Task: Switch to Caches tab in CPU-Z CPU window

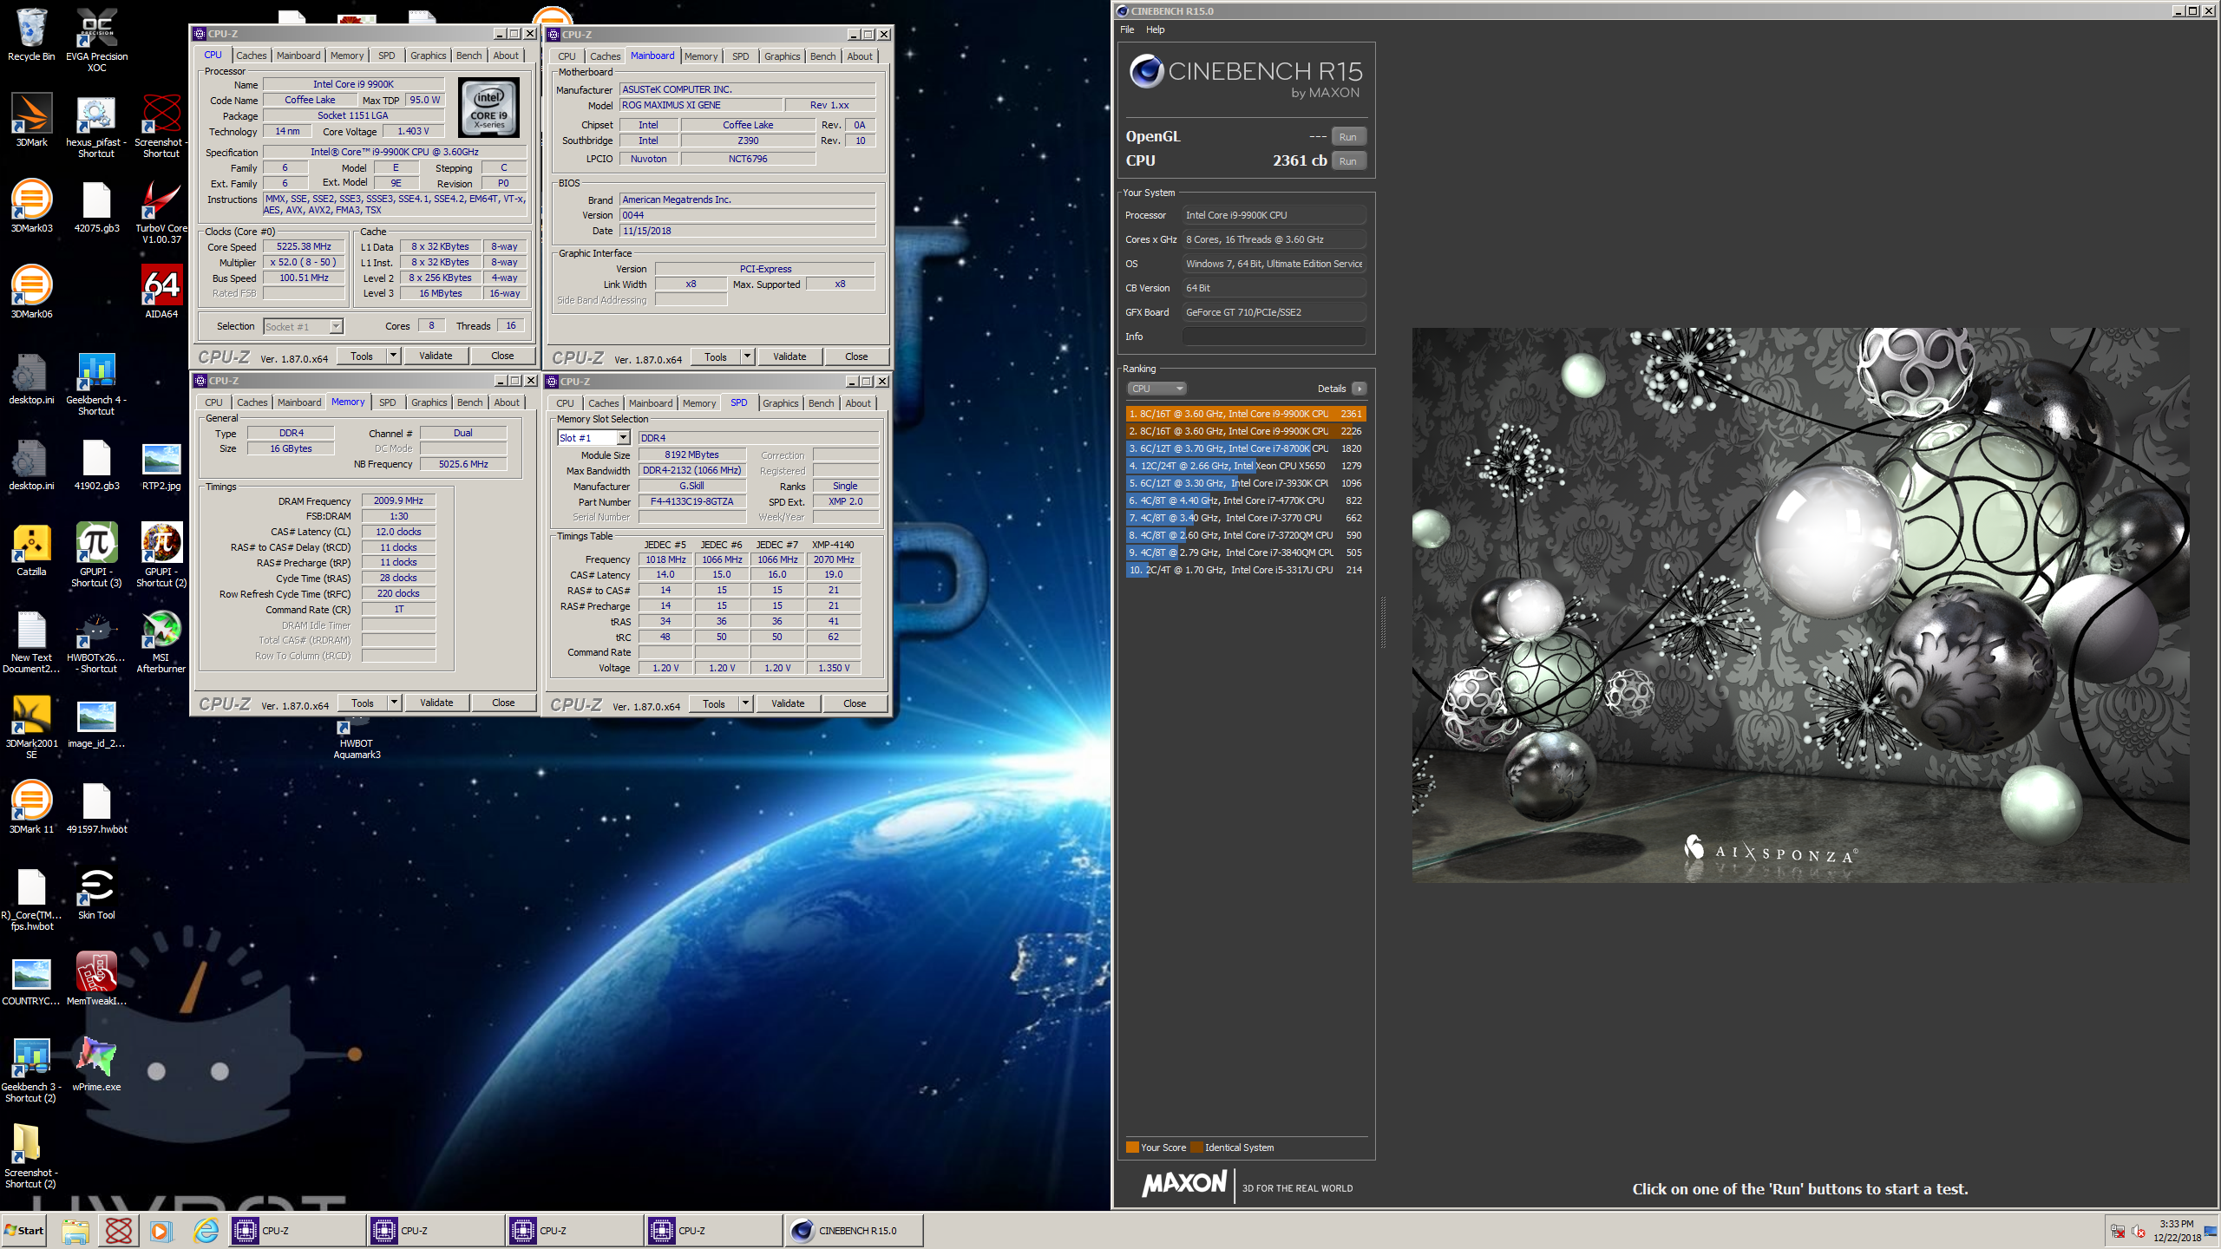Action: 252,56
